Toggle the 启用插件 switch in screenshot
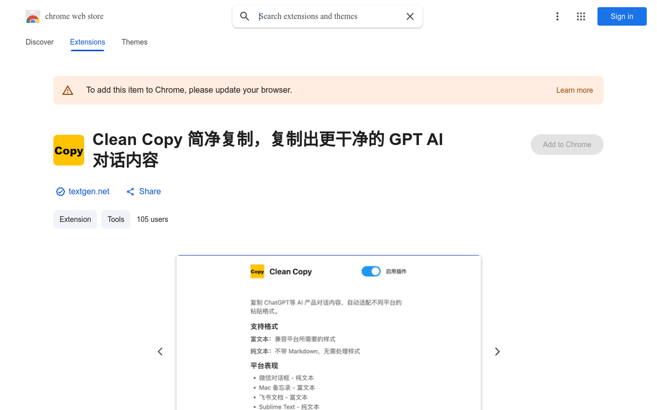657x410 pixels. coord(371,271)
